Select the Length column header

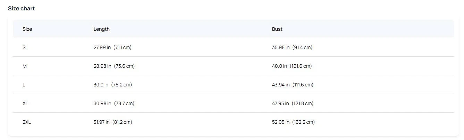tap(101, 29)
